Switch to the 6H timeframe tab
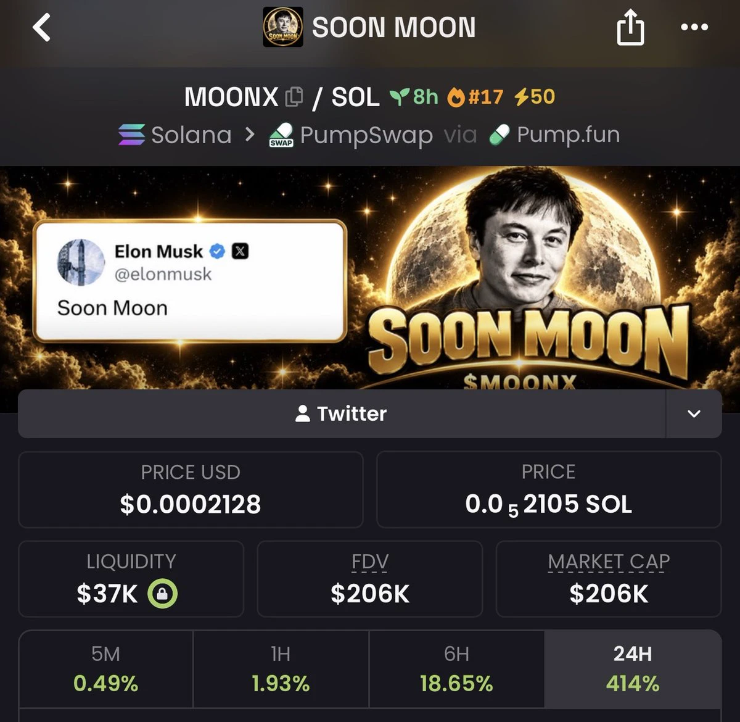This screenshot has height=722, width=740. tap(456, 669)
